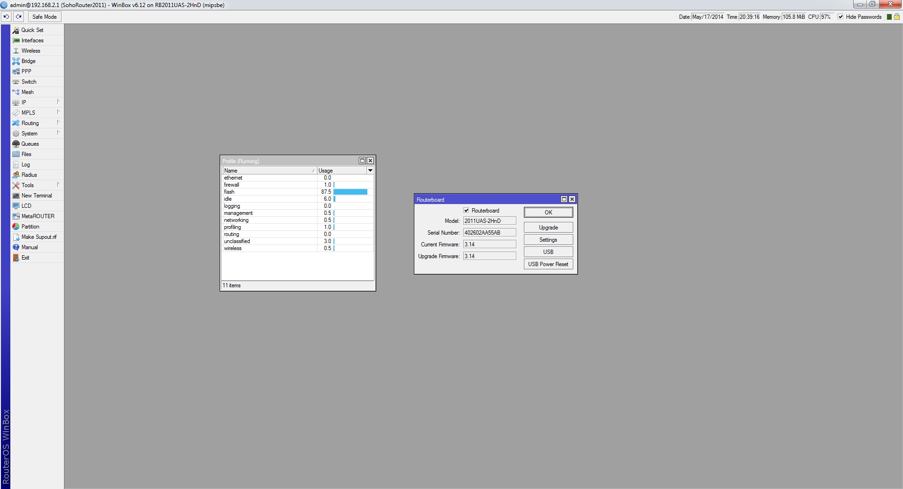This screenshot has width=903, height=489.
Task: Enable Safe Mode
Action: tap(44, 16)
